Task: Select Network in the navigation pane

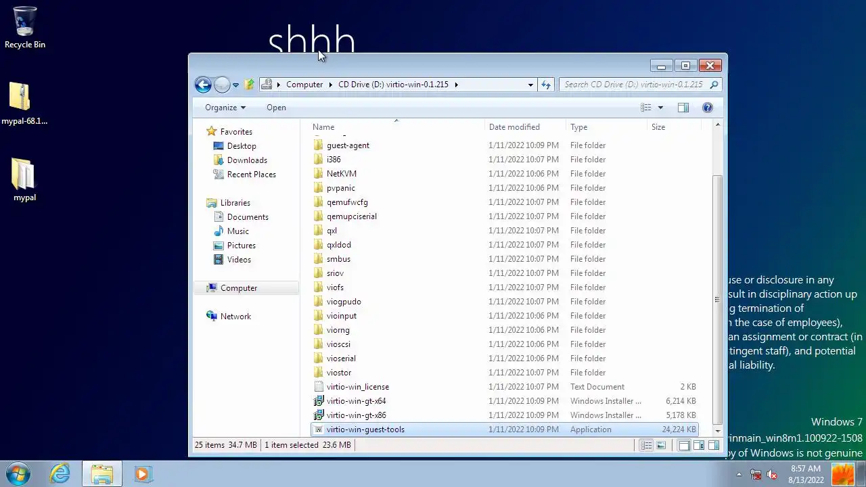Action: click(x=235, y=317)
